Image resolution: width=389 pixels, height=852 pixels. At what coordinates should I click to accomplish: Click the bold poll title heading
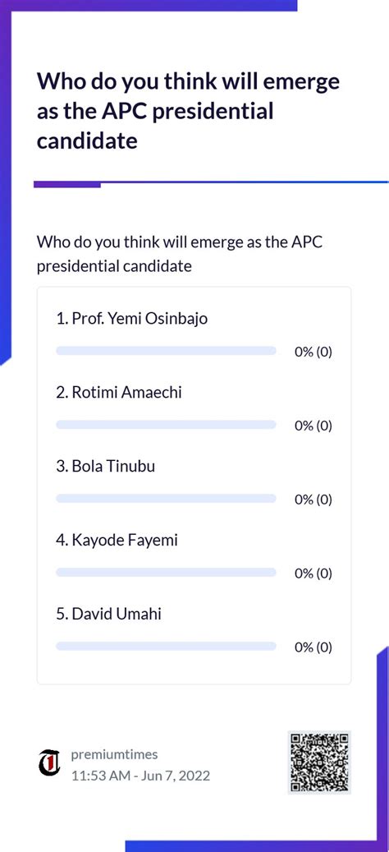188,112
